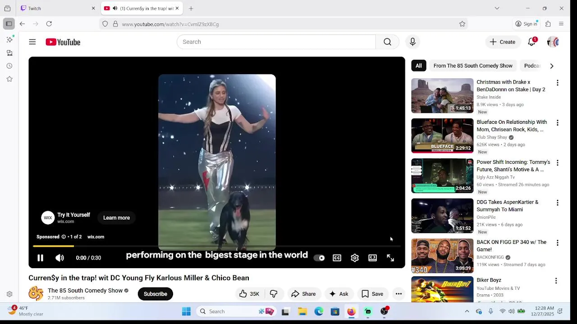This screenshot has height=324, width=577.
Task: Switch to theater mode
Action: click(372, 258)
